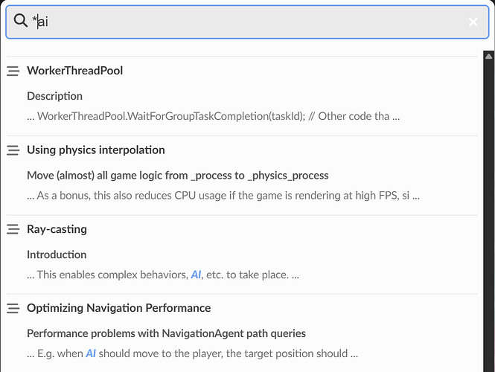This screenshot has width=495, height=372.
Task: Click the magnifying glass search icon
Action: pyautogui.click(x=20, y=22)
